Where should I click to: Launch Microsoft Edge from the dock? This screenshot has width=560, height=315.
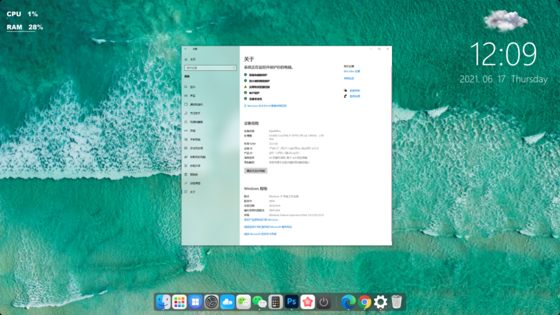point(348,302)
